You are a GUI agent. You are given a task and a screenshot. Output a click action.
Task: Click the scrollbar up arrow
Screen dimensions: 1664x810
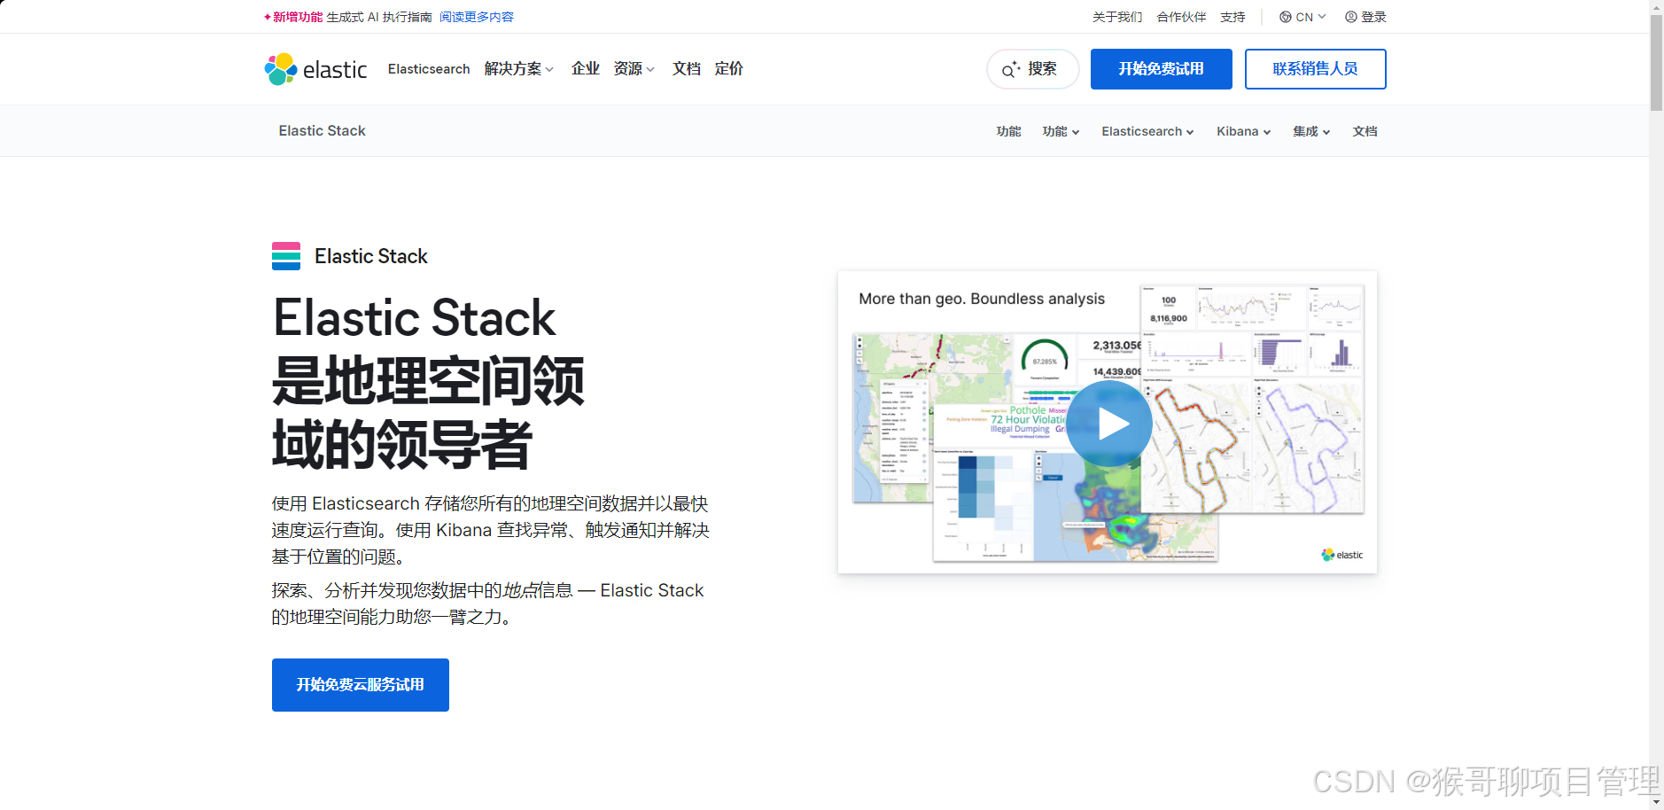[1656, 6]
